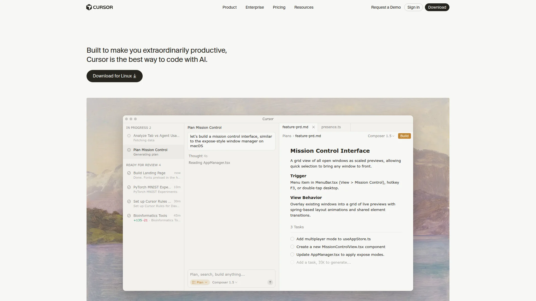Click the Build button
Screen dimensions: 536x301
point(404,136)
